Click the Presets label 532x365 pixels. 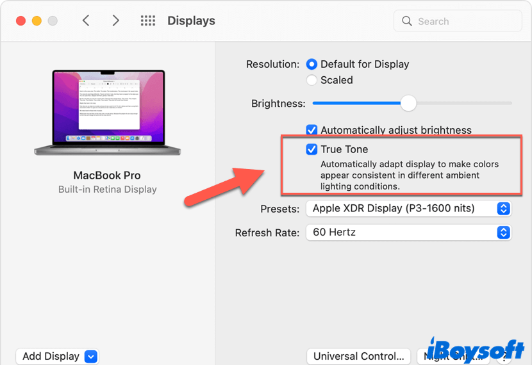click(x=280, y=209)
